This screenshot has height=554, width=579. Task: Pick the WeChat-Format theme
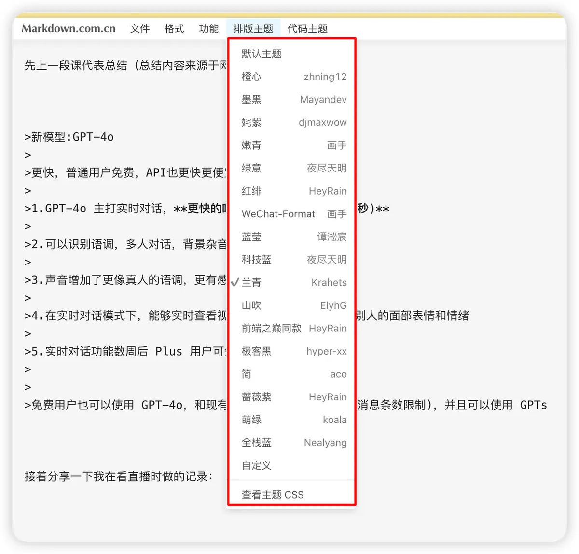292,214
